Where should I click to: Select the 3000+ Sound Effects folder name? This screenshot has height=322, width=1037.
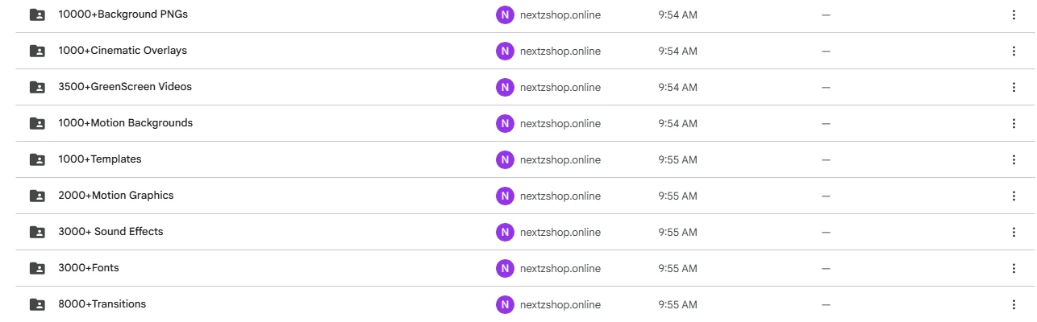(x=110, y=232)
